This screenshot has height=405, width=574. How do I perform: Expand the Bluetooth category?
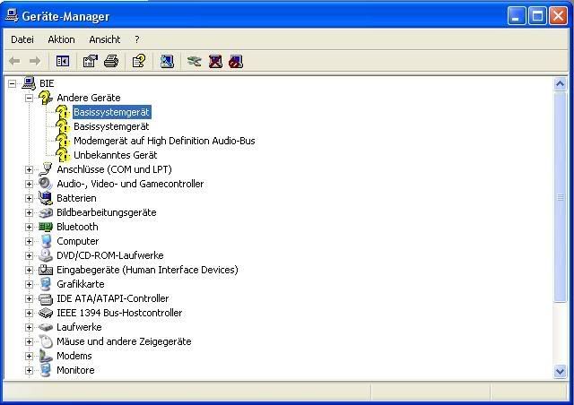29,227
